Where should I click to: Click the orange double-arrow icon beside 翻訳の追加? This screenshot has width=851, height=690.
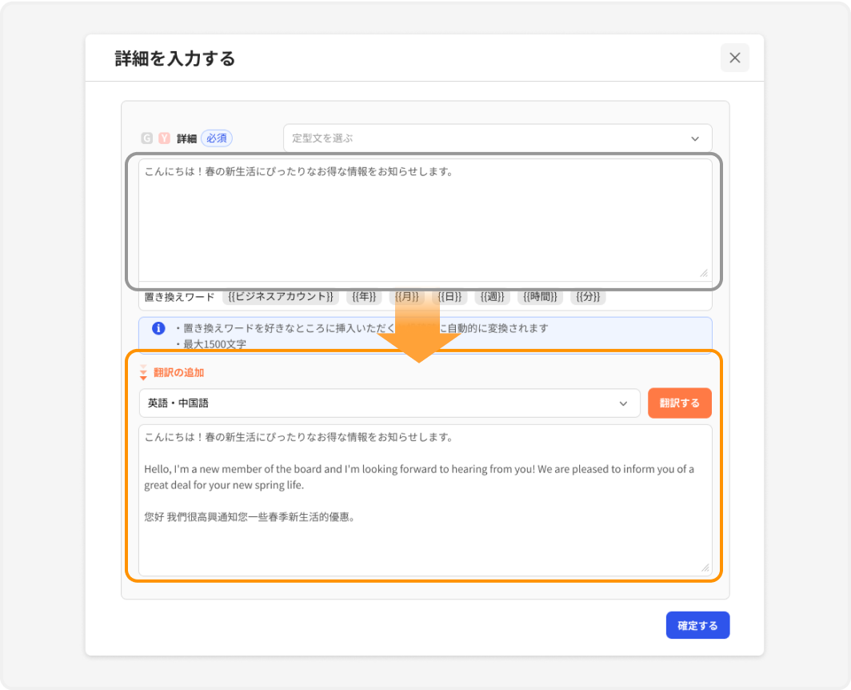point(143,372)
